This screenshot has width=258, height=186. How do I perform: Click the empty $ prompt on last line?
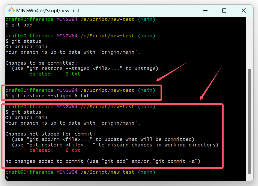click(x=7, y=178)
